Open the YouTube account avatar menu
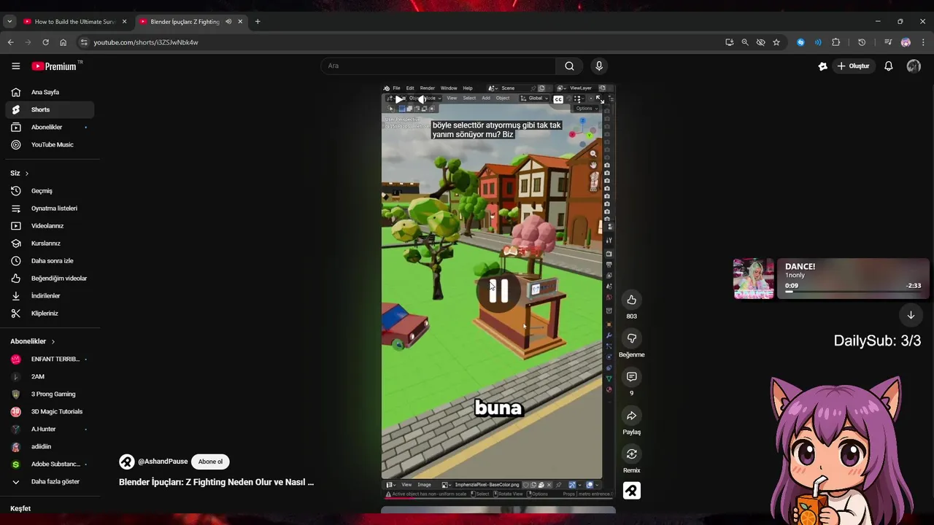 [x=914, y=66]
